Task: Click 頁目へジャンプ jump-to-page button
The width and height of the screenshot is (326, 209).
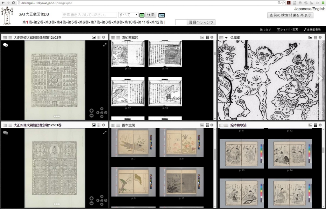Action: coord(201,22)
